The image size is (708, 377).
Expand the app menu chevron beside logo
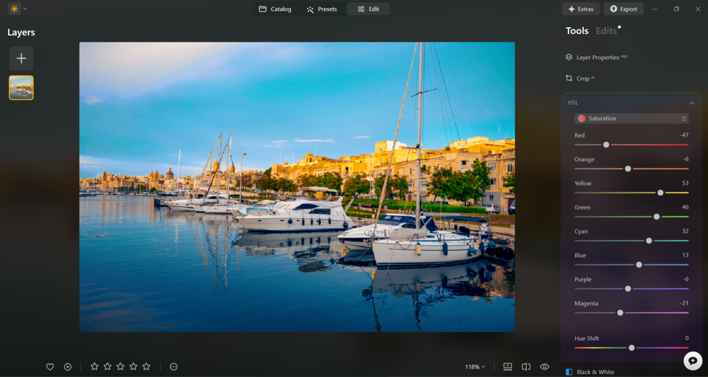click(25, 9)
